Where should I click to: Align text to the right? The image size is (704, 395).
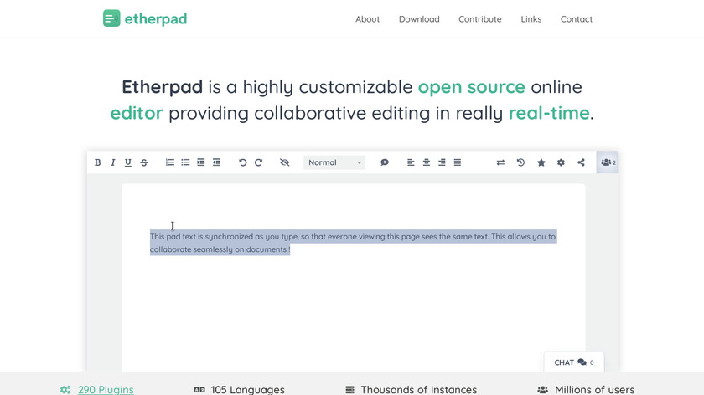pos(442,162)
